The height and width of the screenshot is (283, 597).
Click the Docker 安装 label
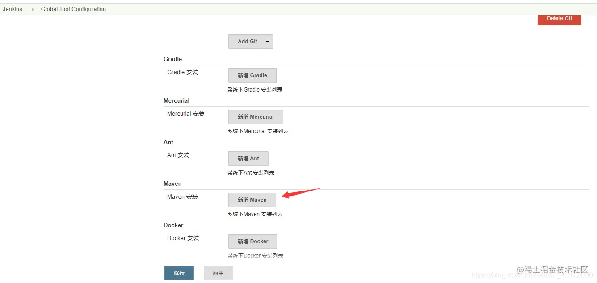pyautogui.click(x=183, y=238)
